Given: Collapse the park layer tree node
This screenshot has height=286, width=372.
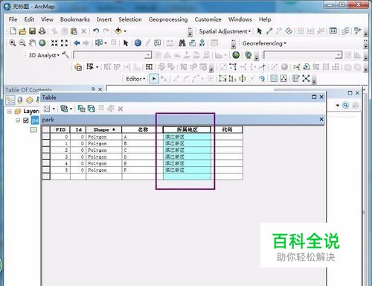Looking at the screenshot, I should [x=18, y=121].
